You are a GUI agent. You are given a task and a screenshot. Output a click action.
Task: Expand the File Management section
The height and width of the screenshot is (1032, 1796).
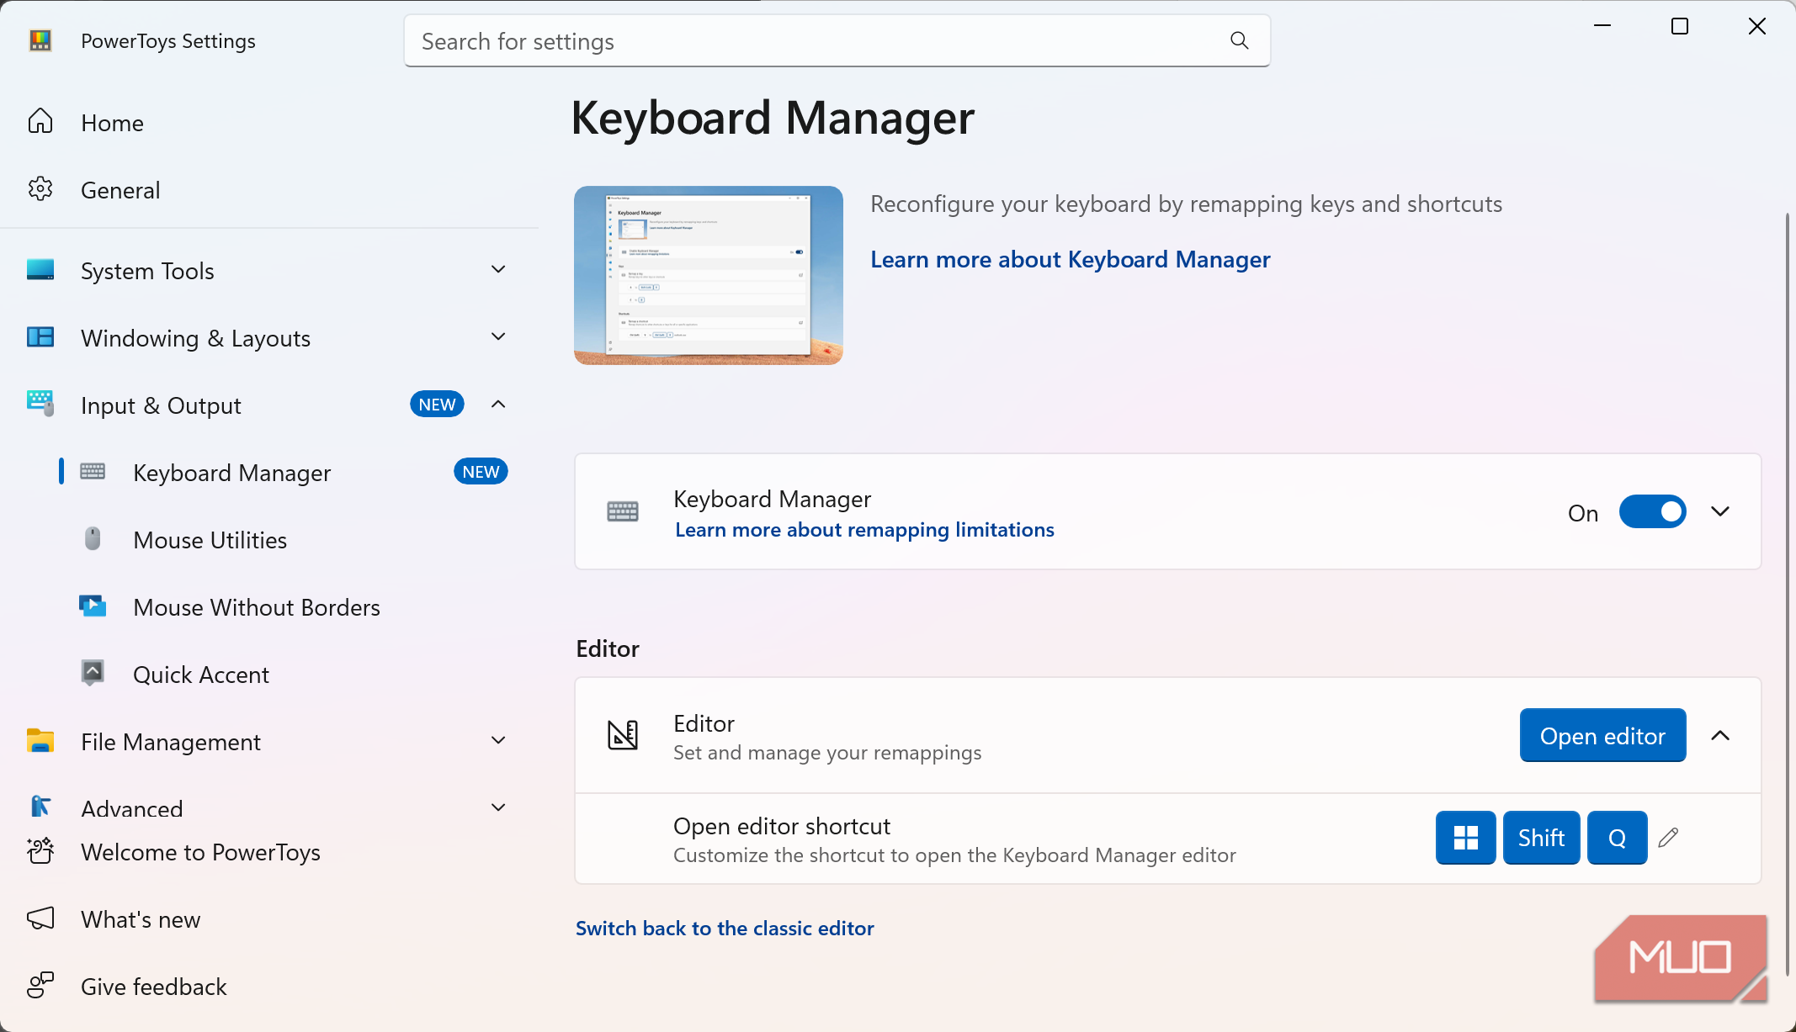click(x=498, y=741)
